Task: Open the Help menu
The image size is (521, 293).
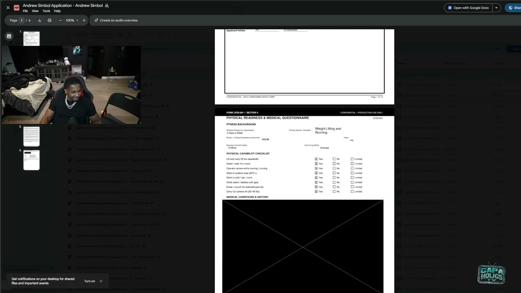Action: (57, 11)
